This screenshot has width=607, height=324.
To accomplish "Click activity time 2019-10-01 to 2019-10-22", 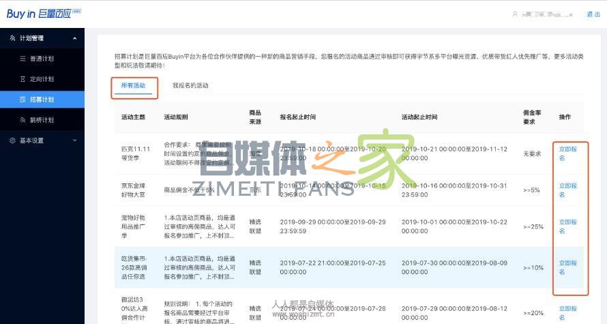I will click(x=454, y=226).
